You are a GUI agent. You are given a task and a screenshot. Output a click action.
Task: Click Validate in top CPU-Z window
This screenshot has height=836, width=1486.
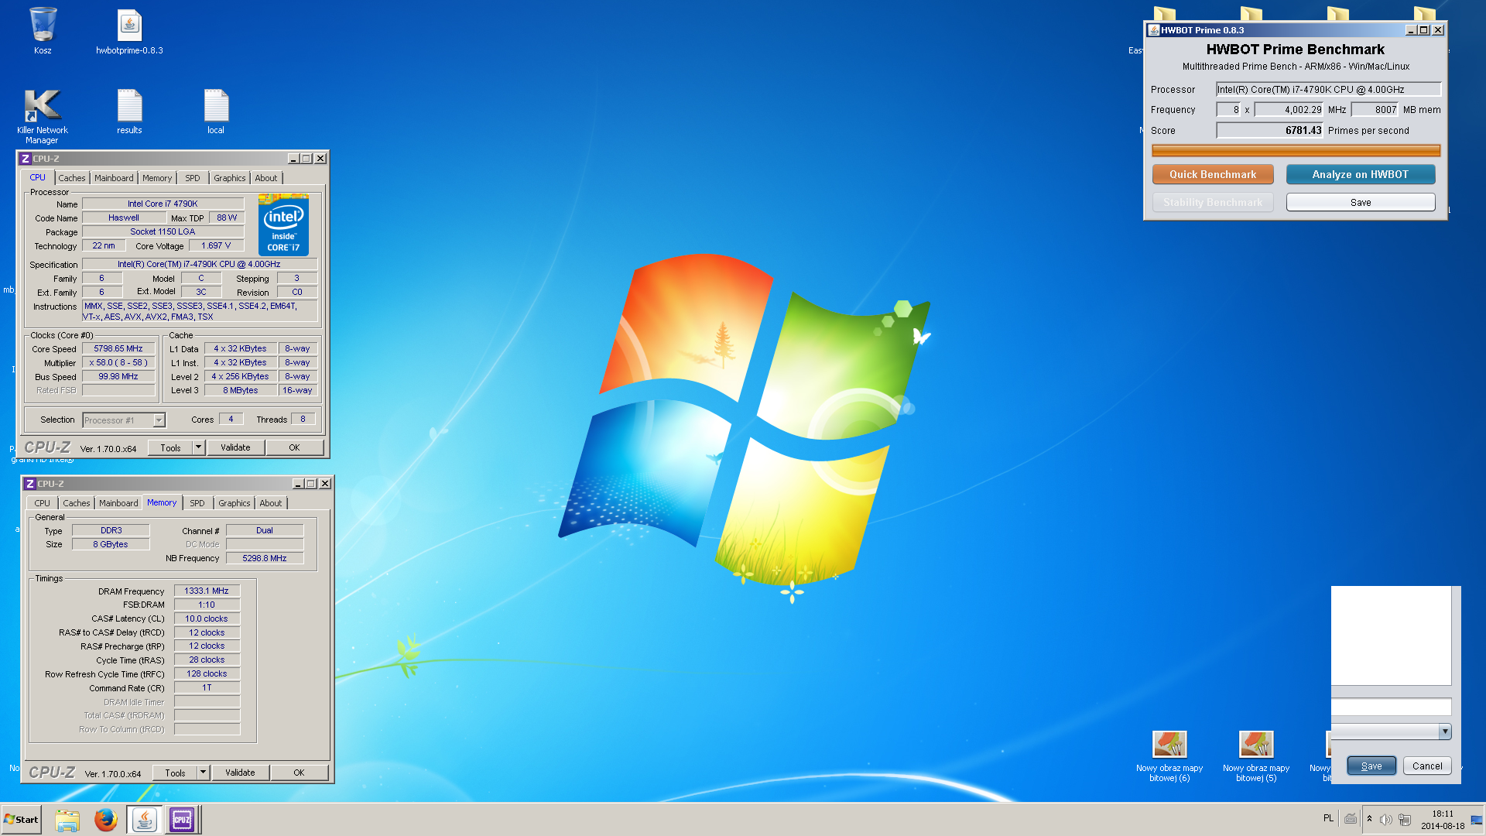[235, 447]
